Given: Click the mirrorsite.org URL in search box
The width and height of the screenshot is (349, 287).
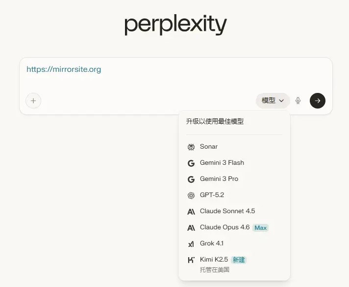Looking at the screenshot, I should click(64, 69).
